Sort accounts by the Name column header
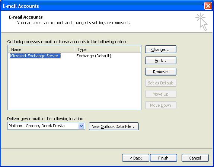 pos(41,49)
